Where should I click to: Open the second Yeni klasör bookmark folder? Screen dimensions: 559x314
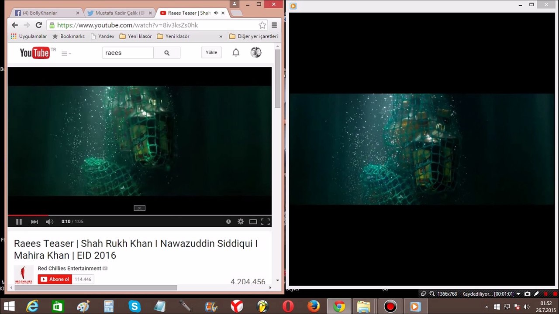173,36
